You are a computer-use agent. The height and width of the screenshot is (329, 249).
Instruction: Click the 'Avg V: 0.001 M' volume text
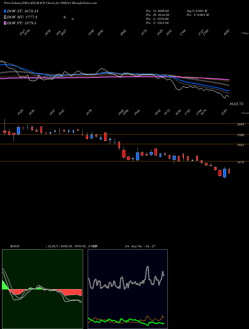tap(197, 11)
